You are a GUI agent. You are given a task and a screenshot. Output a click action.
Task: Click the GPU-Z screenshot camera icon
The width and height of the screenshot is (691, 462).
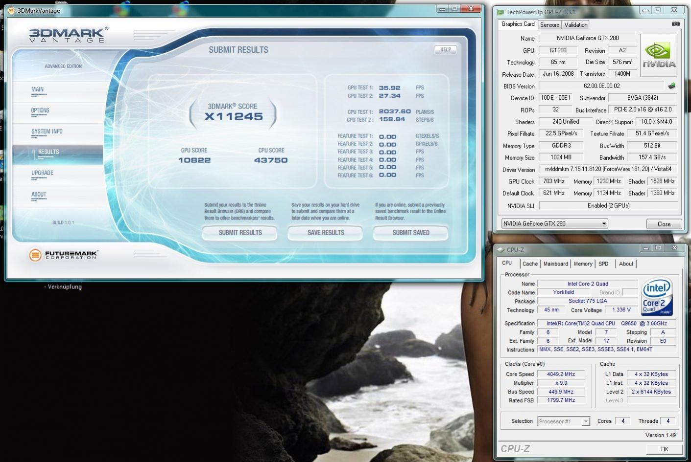point(675,23)
